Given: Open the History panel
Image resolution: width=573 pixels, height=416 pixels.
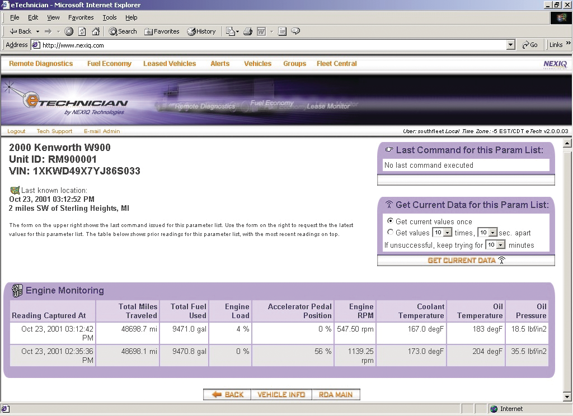Looking at the screenshot, I should coord(201,31).
